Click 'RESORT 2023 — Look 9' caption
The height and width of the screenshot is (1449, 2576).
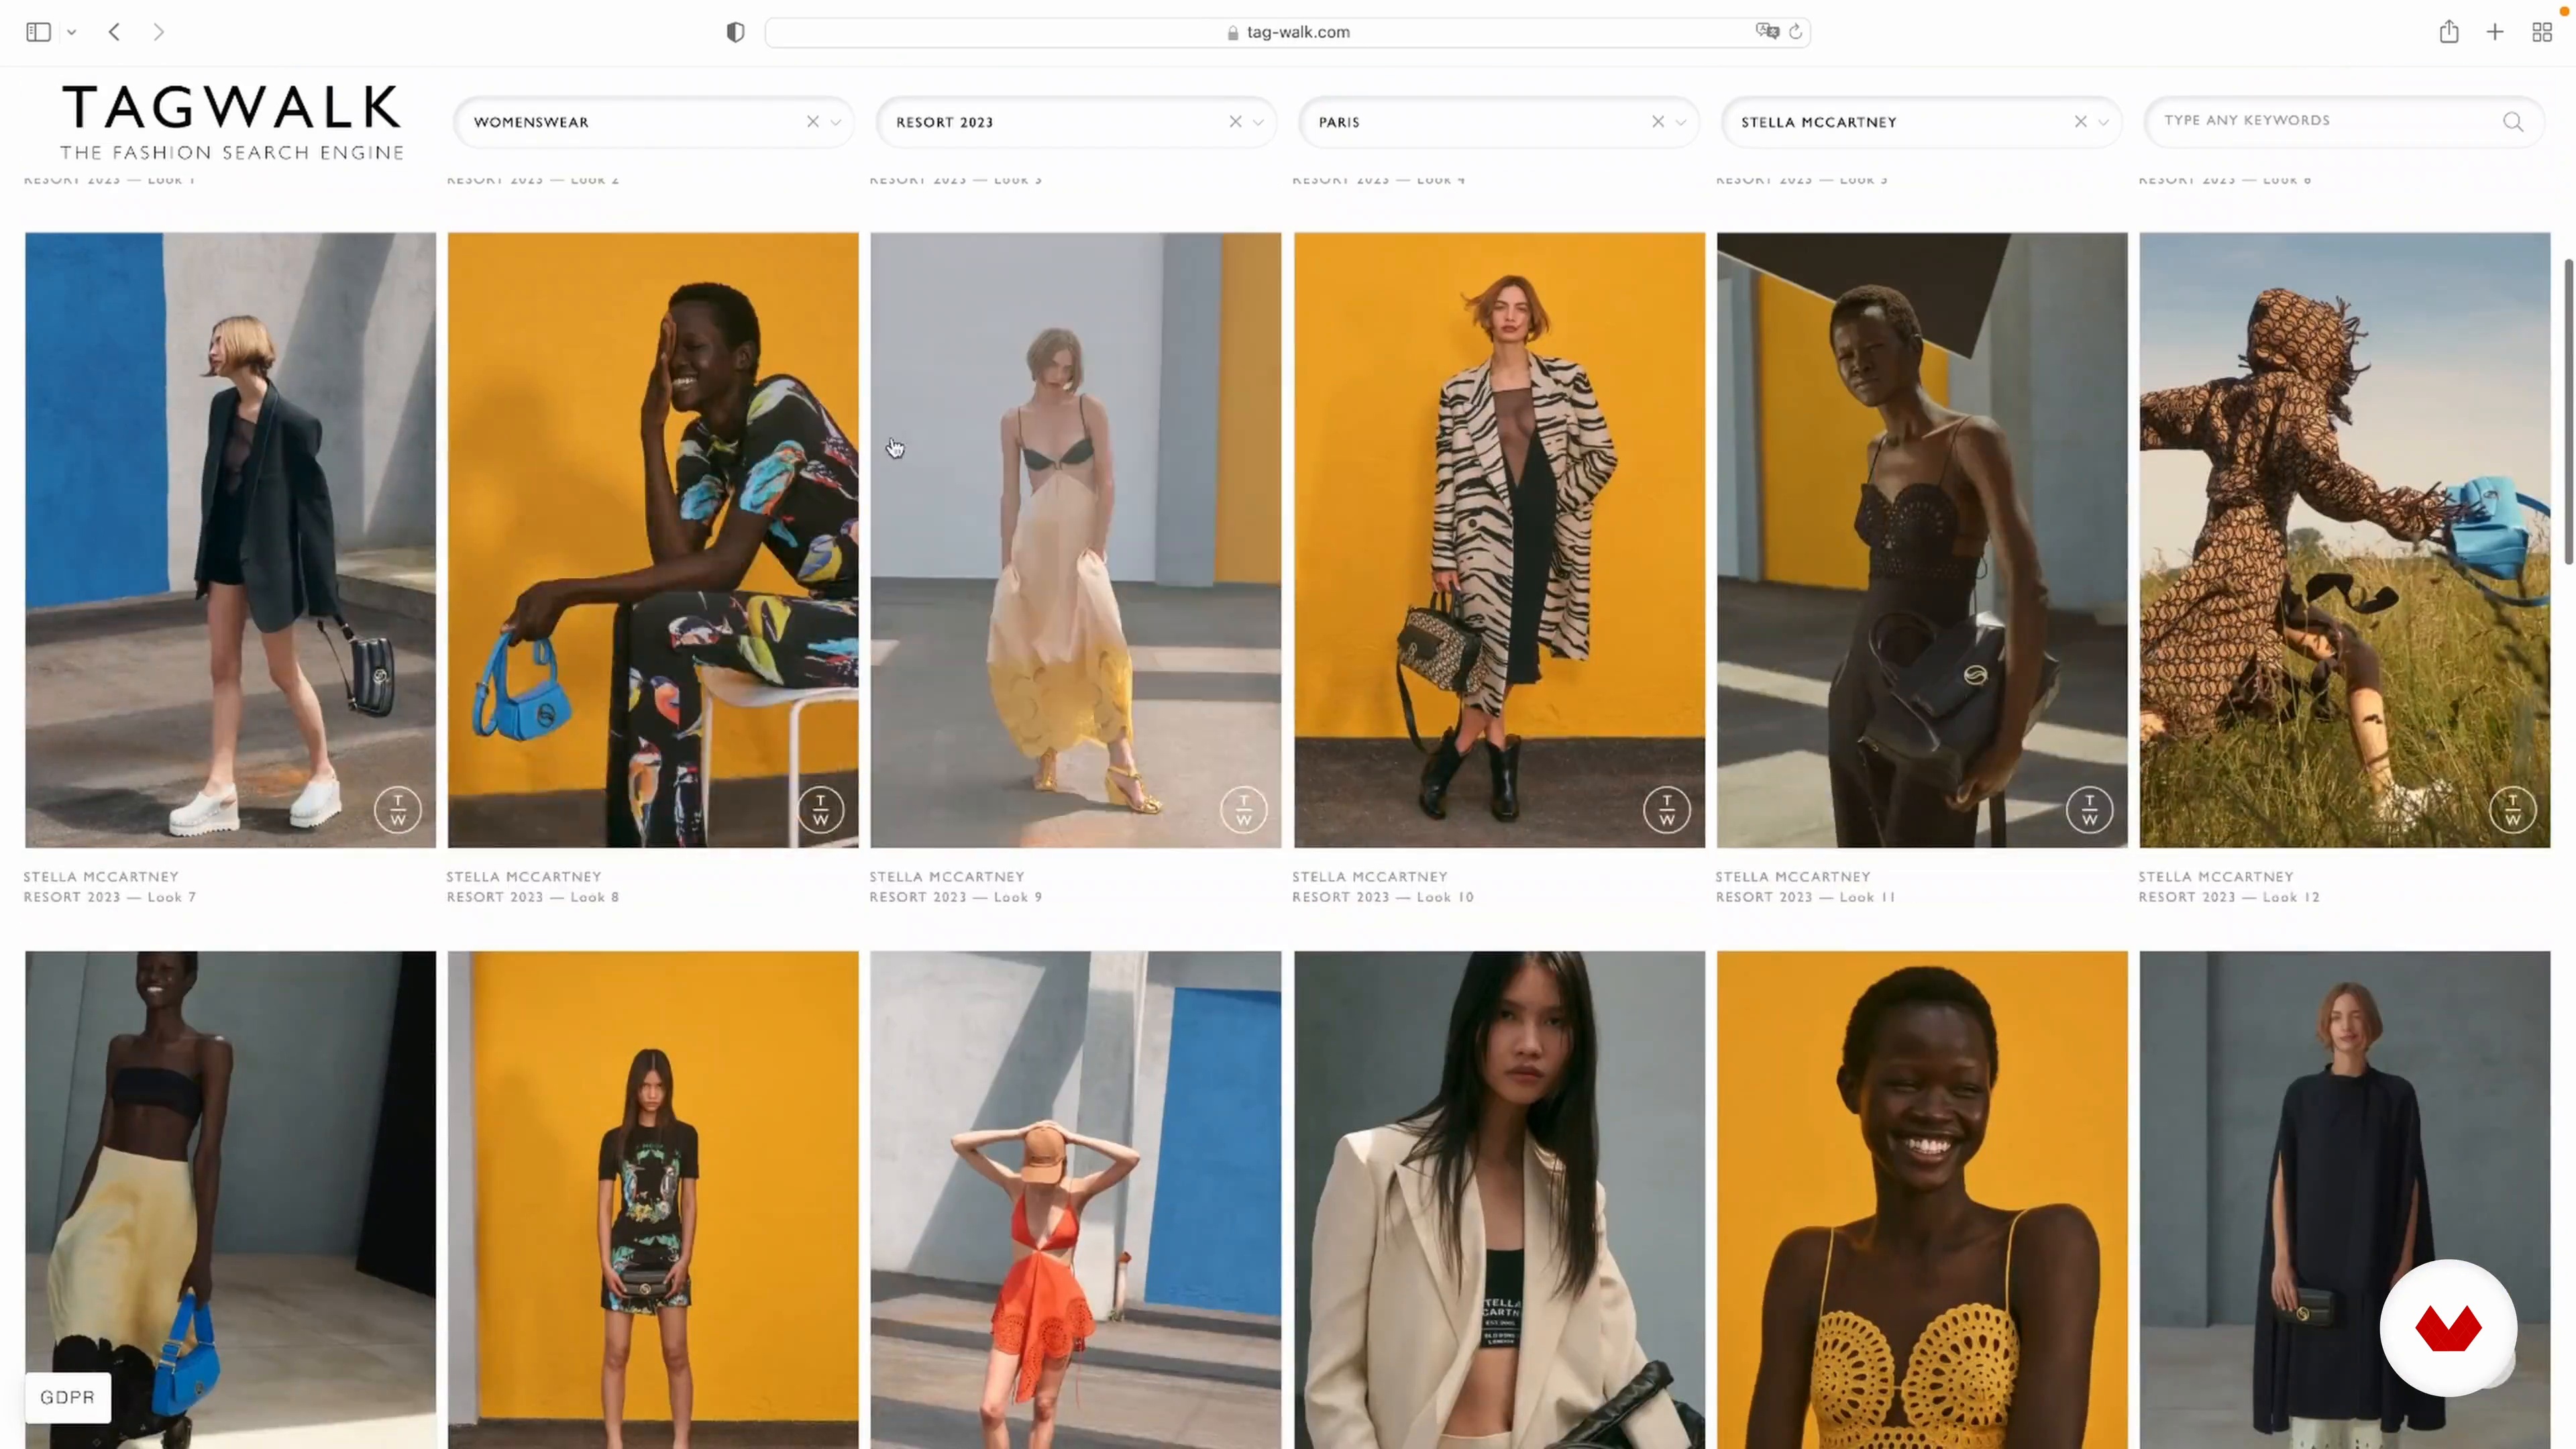tap(956, 898)
